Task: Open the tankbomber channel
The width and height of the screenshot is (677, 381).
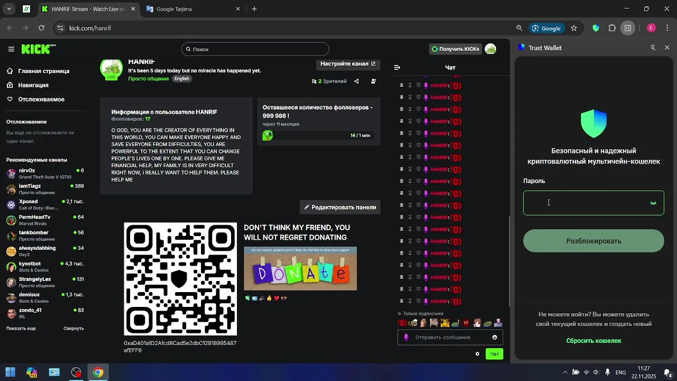Action: click(45, 235)
